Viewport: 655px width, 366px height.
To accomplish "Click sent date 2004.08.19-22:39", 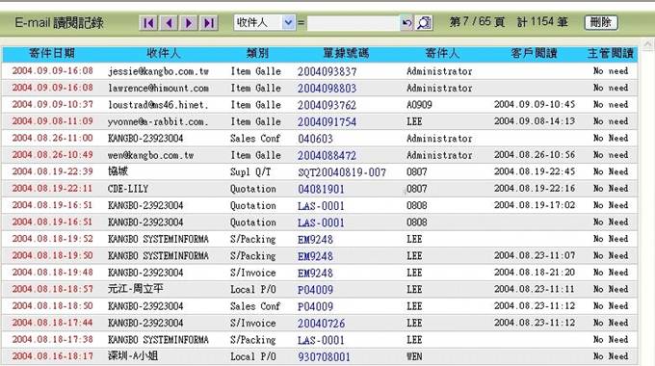I will pyautogui.click(x=53, y=171).
